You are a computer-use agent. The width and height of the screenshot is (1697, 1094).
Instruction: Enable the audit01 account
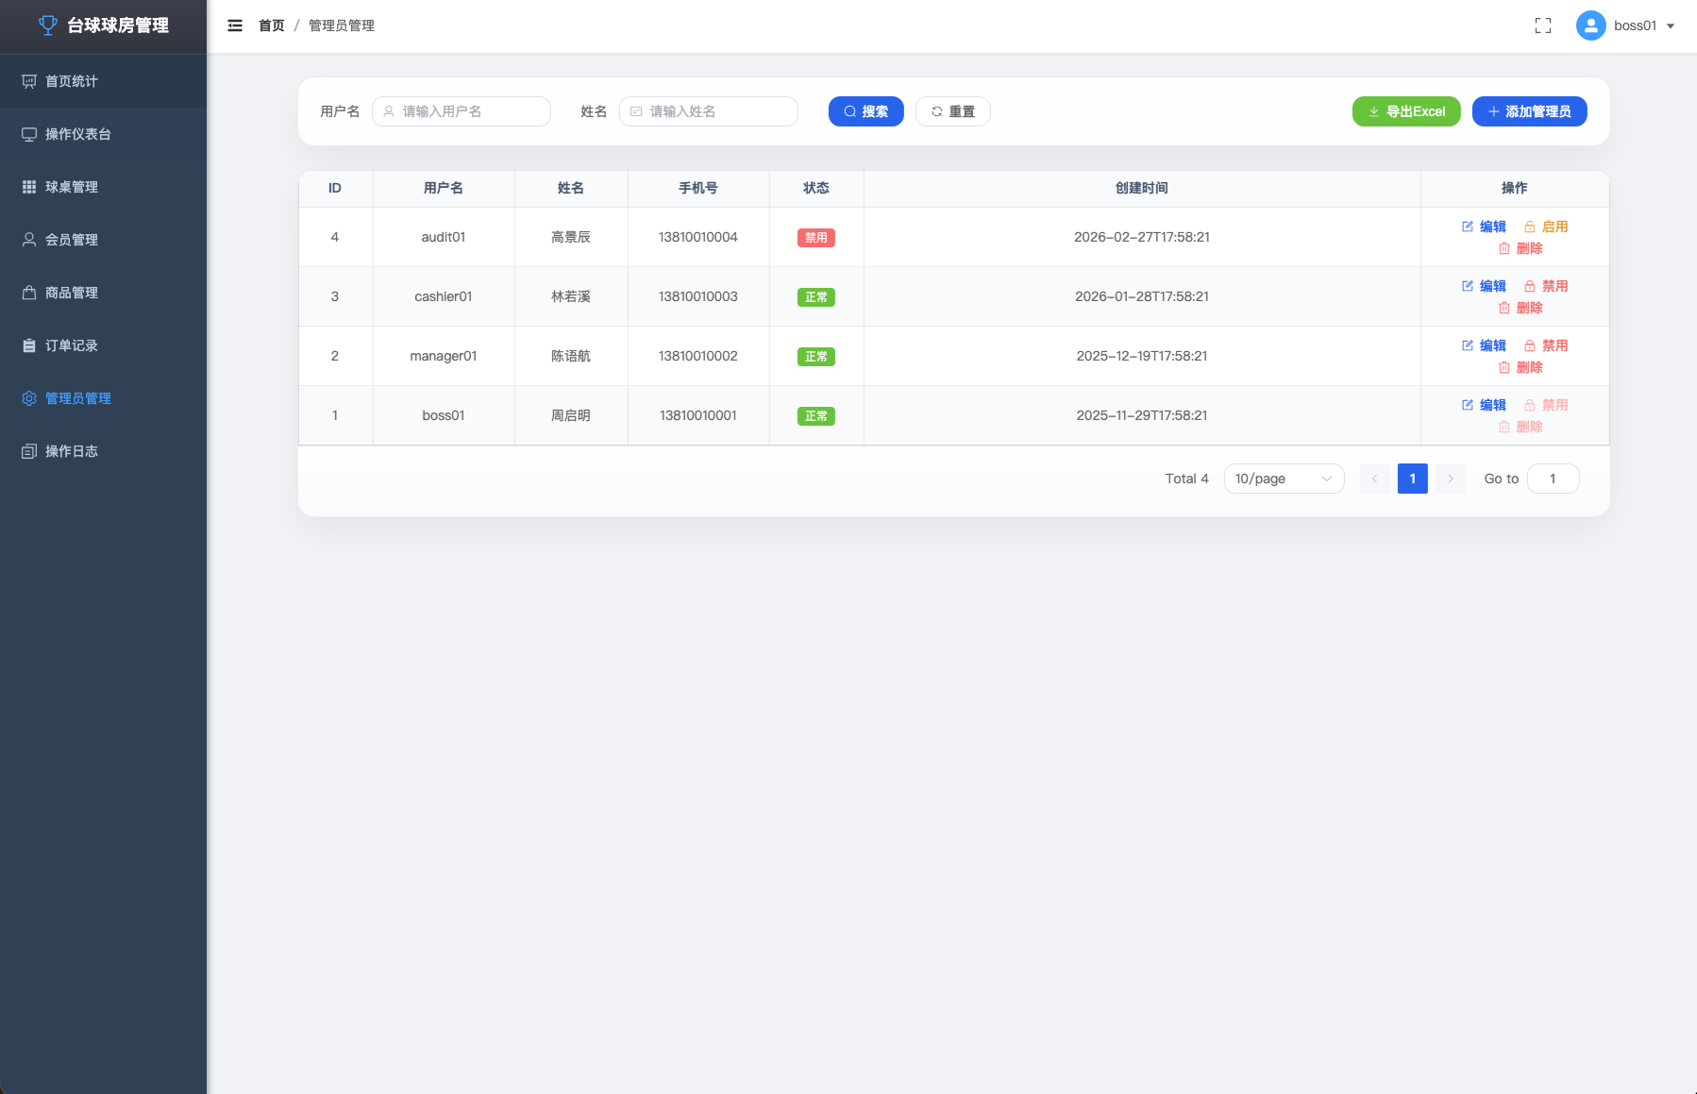1546,227
